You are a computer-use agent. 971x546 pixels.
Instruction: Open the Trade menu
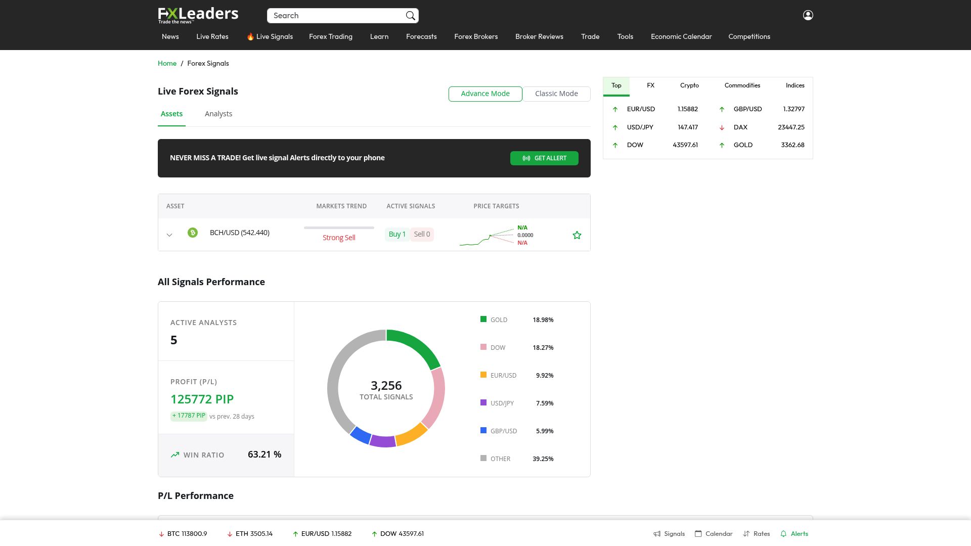coord(590,37)
